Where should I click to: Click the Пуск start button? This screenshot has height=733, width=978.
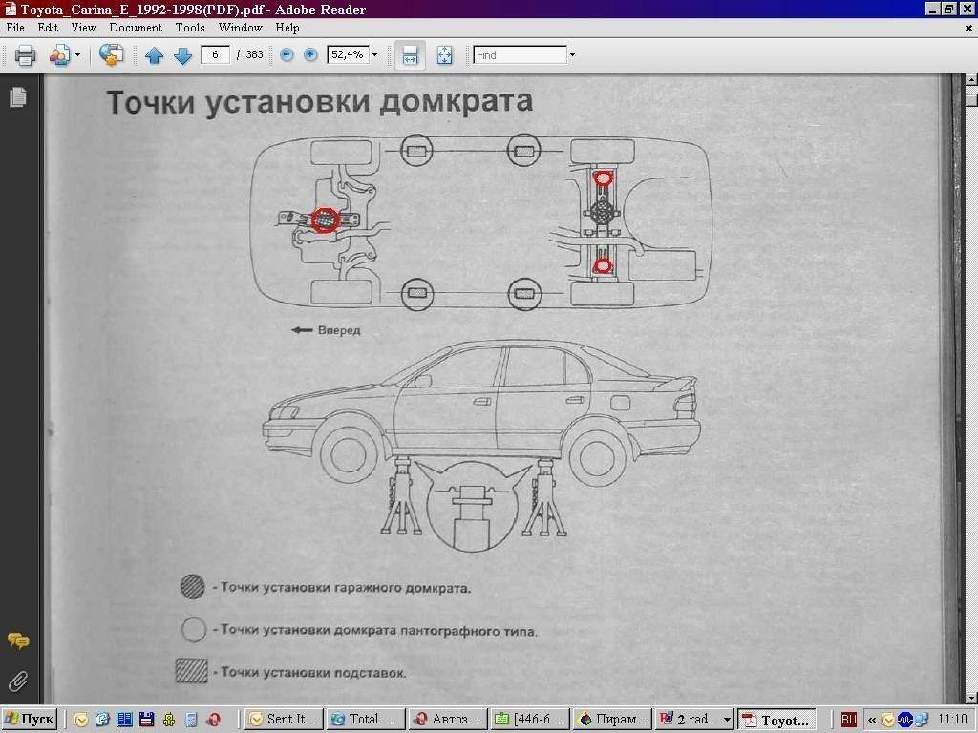[x=31, y=719]
